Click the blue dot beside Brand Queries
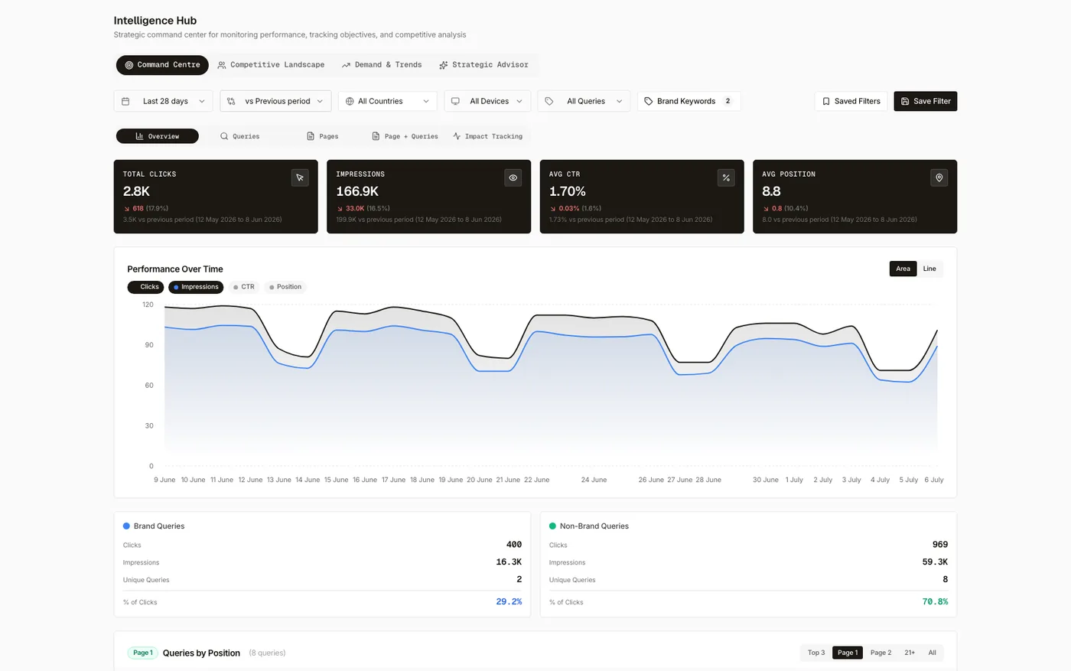 (126, 526)
